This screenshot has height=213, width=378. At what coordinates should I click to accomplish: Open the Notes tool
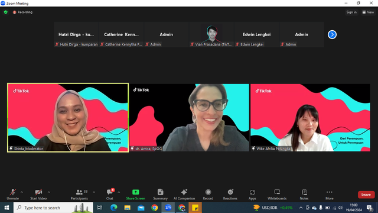(304, 195)
